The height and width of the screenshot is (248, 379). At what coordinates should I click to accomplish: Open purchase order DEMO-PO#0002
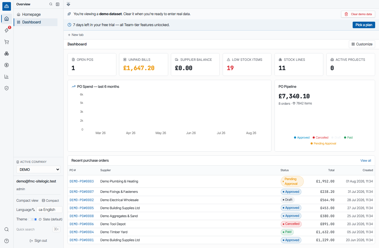(x=82, y=200)
